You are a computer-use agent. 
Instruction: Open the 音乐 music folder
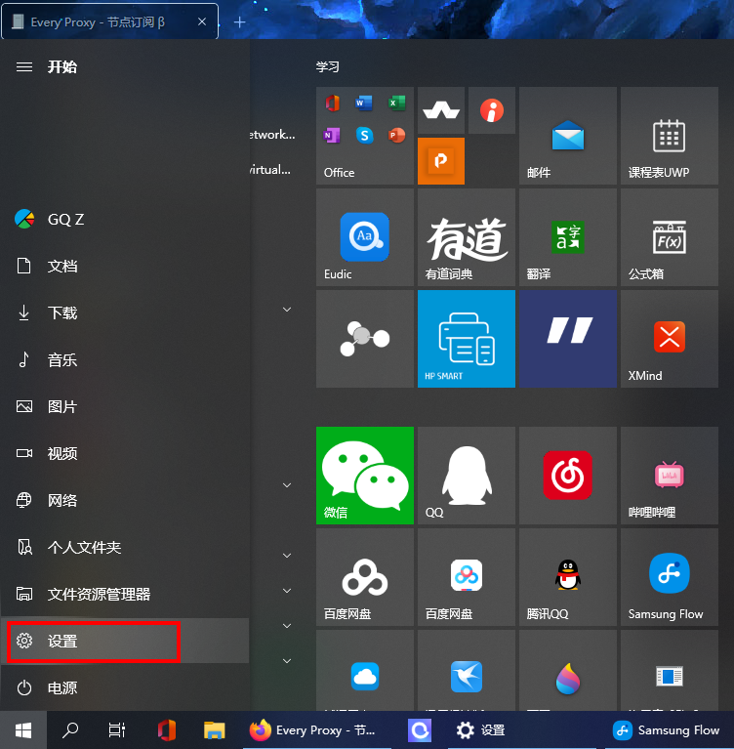click(124, 359)
